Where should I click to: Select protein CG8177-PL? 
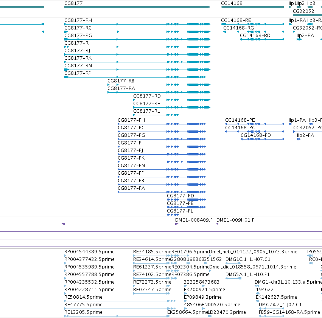tap(180, 211)
